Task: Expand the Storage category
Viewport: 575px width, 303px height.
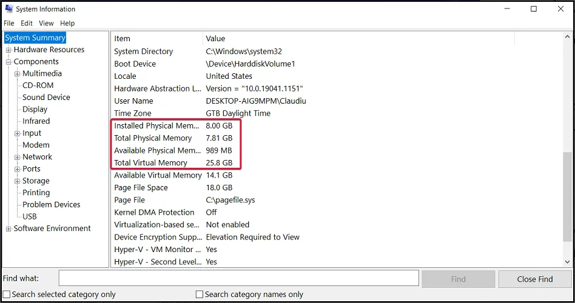Action: 18,181
